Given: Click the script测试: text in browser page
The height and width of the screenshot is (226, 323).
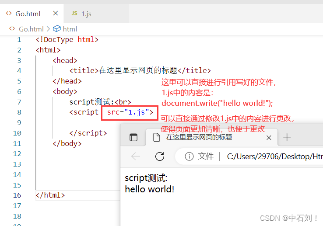Looking at the screenshot, I should [x=146, y=178].
